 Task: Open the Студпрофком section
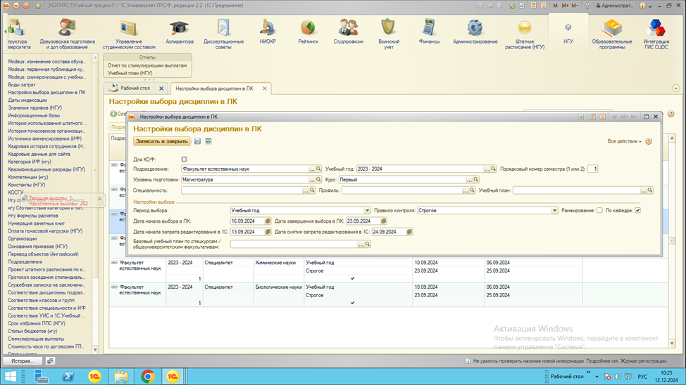coord(348,32)
